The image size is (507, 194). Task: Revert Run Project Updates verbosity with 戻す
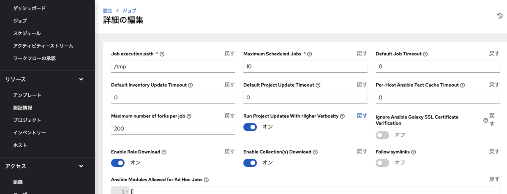[x=362, y=116]
